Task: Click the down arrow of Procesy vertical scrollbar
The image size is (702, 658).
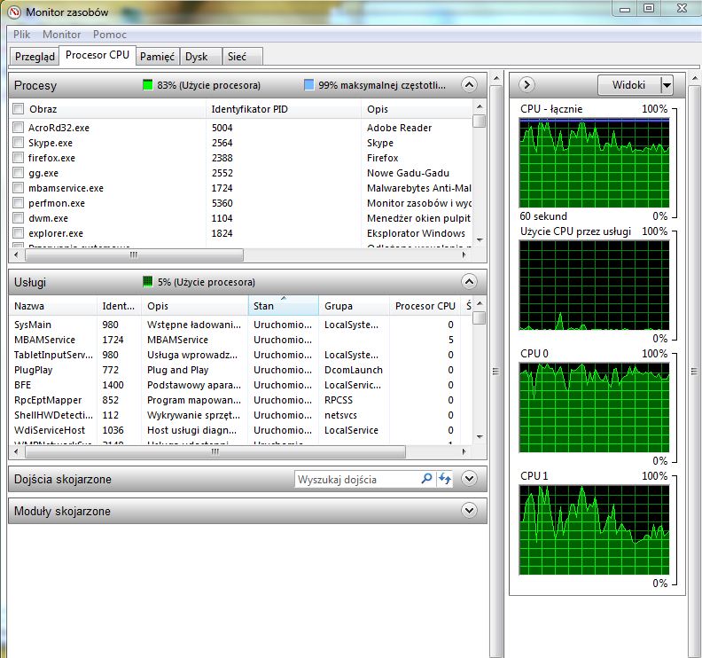Action: click(480, 240)
